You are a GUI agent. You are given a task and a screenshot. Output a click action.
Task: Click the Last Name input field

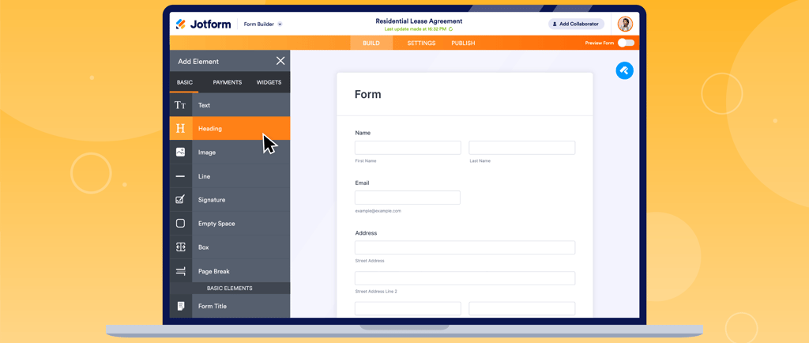pos(521,148)
